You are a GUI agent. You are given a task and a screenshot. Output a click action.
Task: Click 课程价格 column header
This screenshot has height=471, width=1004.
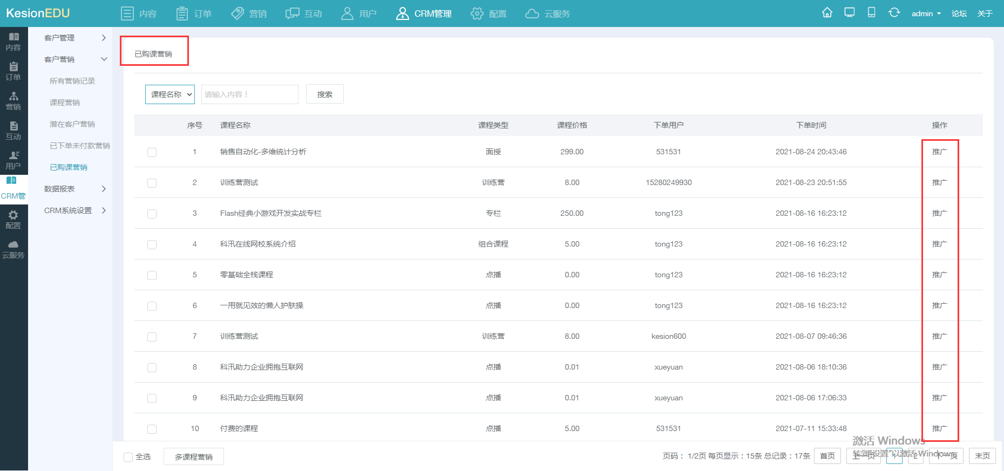[572, 125]
